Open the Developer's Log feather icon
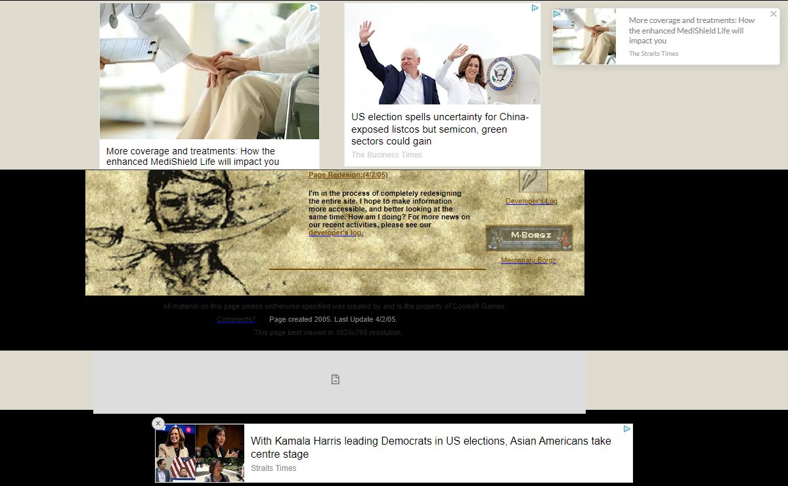This screenshot has height=486, width=788. [x=533, y=180]
